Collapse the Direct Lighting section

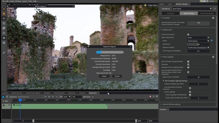click(x=161, y=57)
